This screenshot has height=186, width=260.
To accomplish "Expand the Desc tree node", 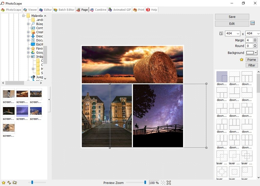I will point(28,36).
